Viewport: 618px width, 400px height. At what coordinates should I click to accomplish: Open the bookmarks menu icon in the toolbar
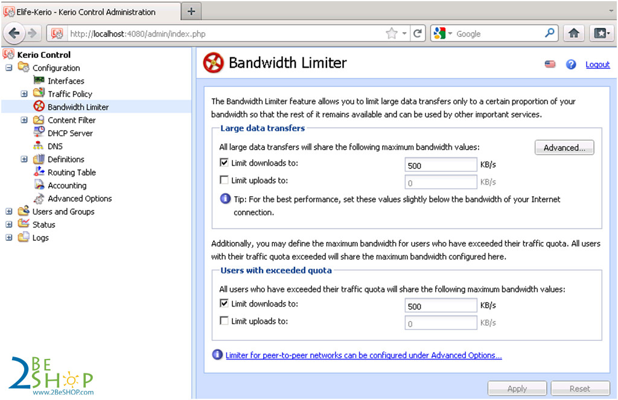602,34
